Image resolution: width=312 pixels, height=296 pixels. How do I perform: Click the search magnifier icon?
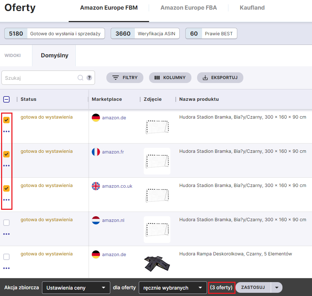click(80, 78)
